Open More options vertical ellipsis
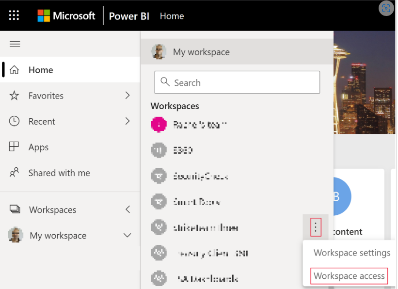The image size is (398, 289). coord(316,227)
